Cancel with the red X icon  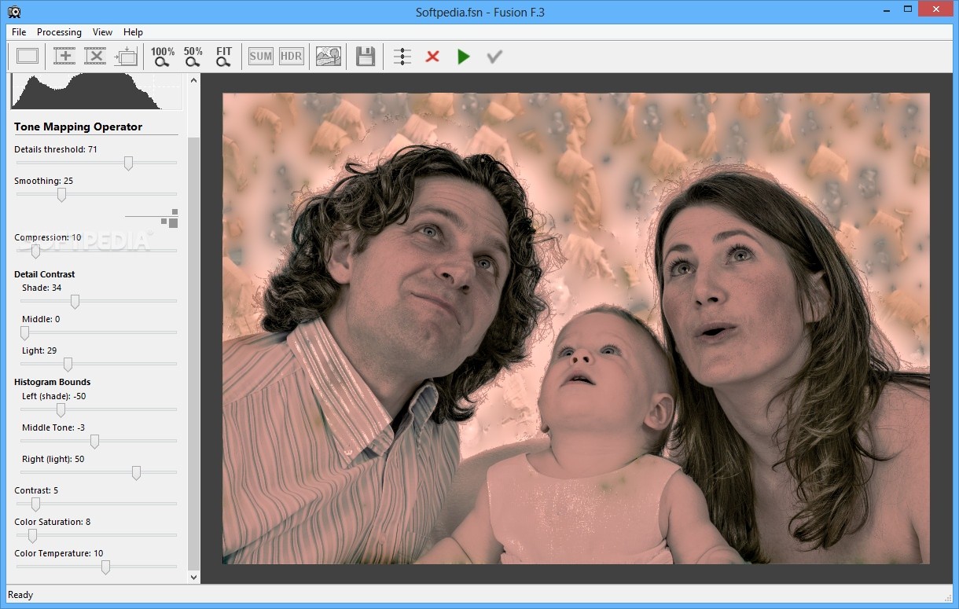click(x=432, y=57)
